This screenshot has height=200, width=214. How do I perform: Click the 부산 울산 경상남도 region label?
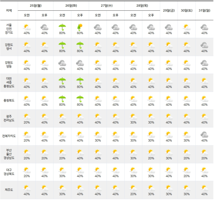coord(9,154)
